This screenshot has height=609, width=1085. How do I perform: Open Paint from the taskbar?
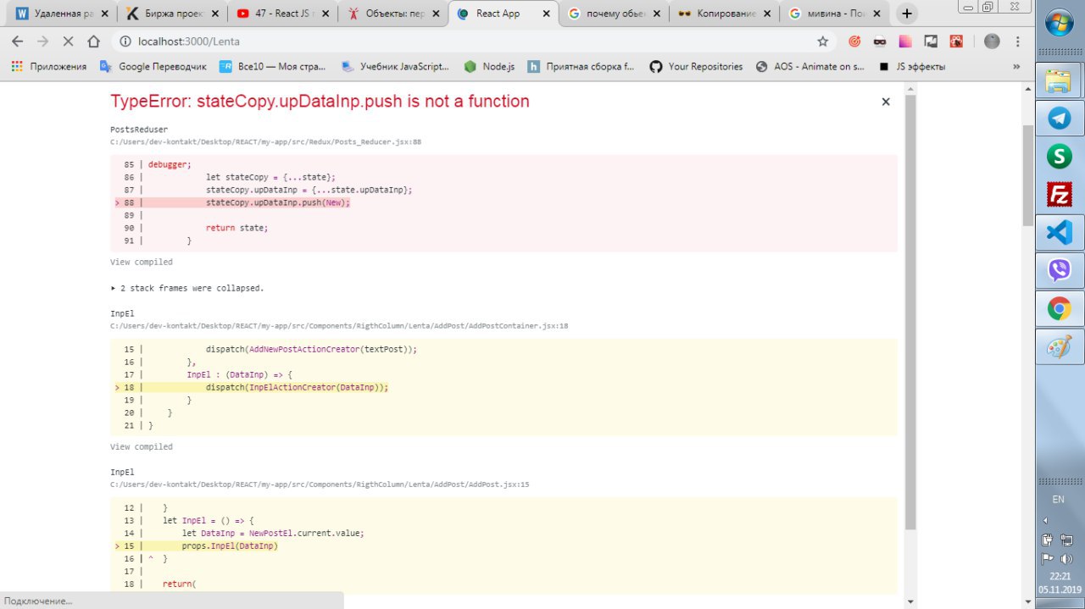[x=1059, y=347]
